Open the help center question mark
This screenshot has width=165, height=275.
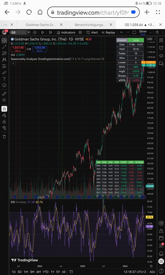(161, 271)
